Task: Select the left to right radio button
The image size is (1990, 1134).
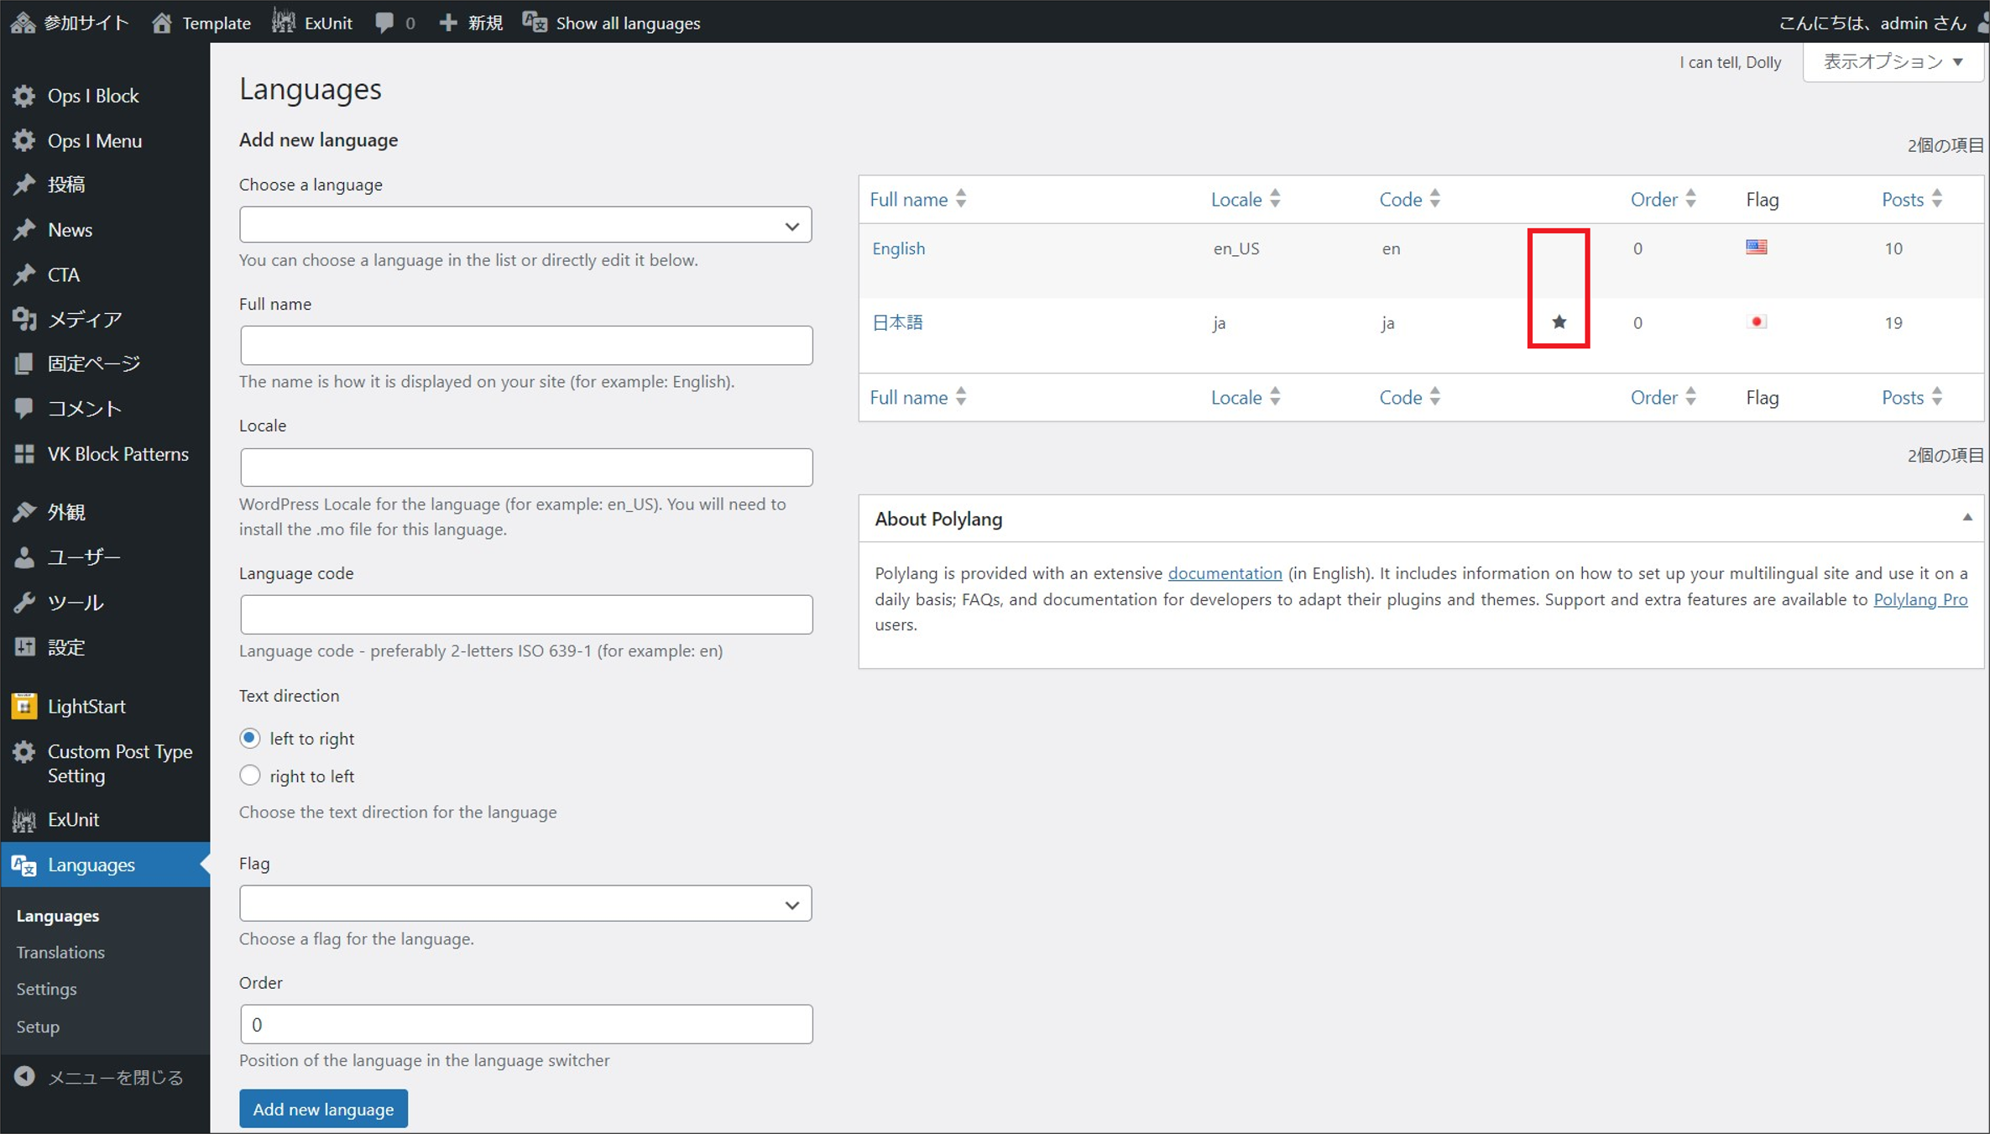Action: 249,738
